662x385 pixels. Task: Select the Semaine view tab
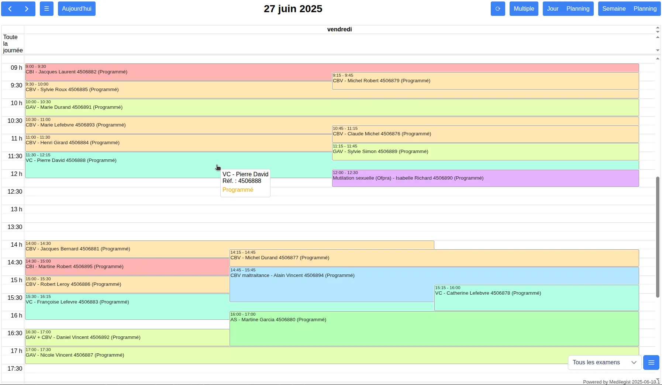(614, 9)
